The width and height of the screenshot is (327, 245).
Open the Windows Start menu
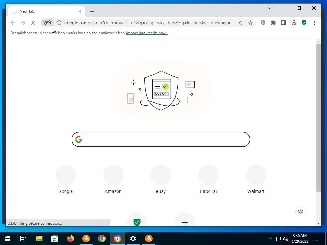tap(8, 239)
